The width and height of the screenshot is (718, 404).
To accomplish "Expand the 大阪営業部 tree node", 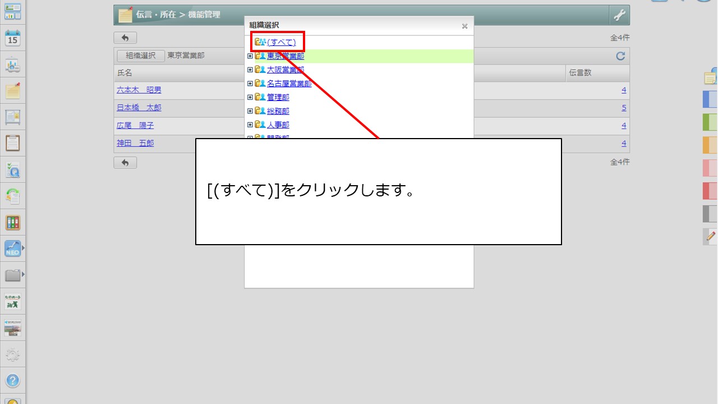I will 250,70.
